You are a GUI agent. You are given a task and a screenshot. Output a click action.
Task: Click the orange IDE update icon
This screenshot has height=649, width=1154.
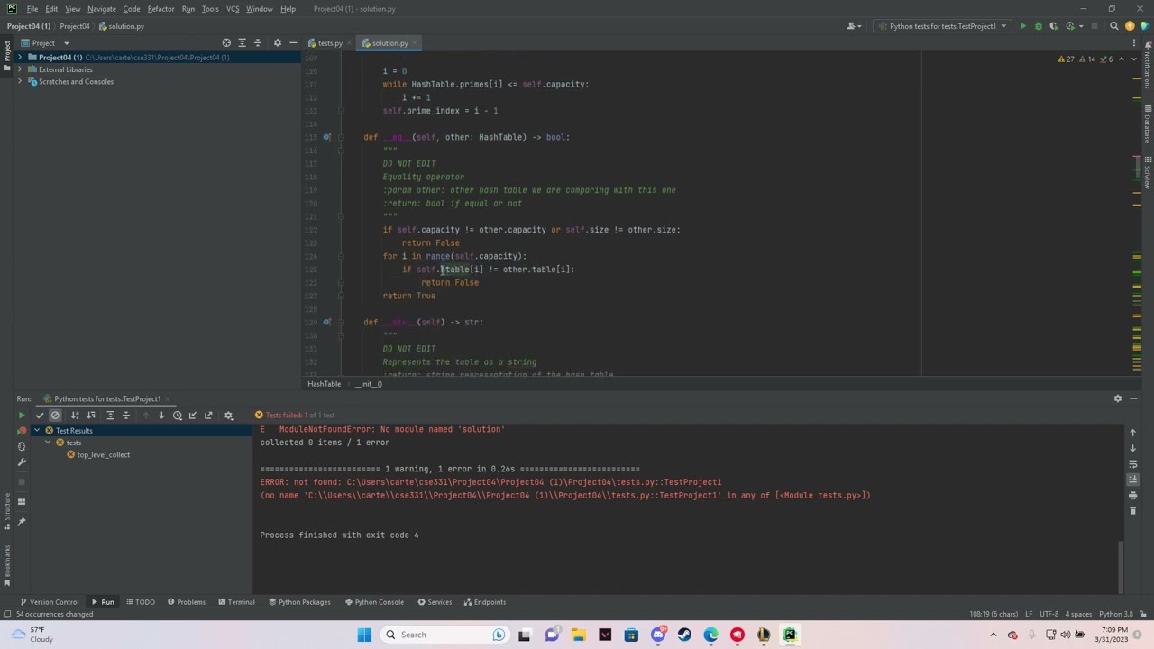click(1130, 26)
